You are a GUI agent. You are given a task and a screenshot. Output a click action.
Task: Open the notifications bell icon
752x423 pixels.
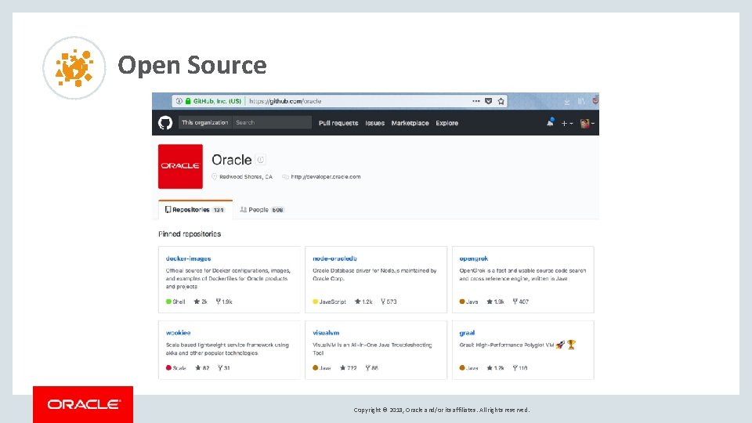(x=550, y=123)
